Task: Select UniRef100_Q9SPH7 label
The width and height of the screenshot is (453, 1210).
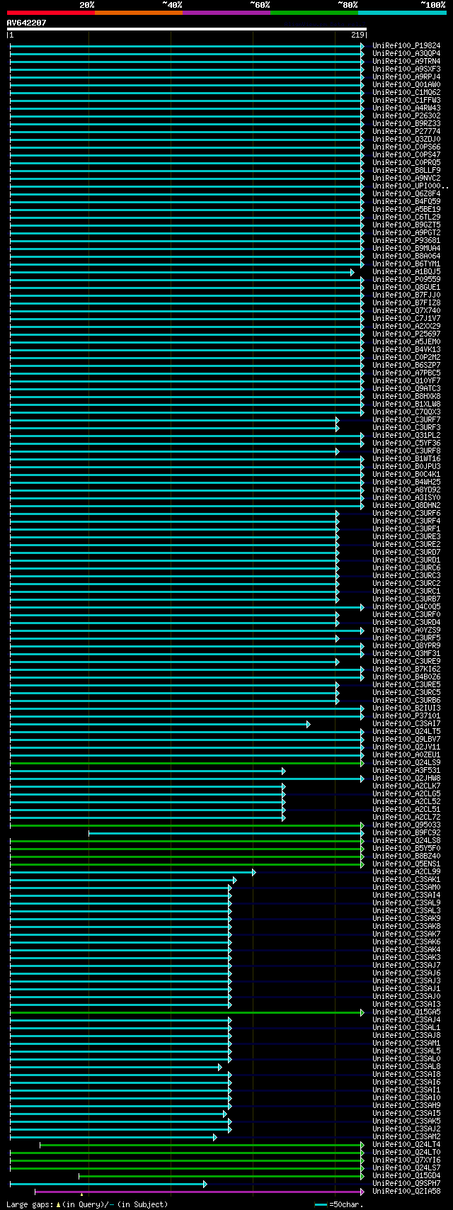Action: tap(406, 1183)
